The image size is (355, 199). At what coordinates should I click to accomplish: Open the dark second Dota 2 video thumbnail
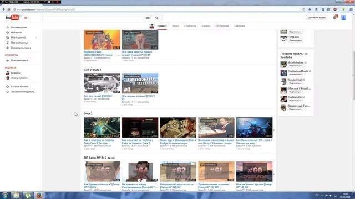tap(140, 128)
